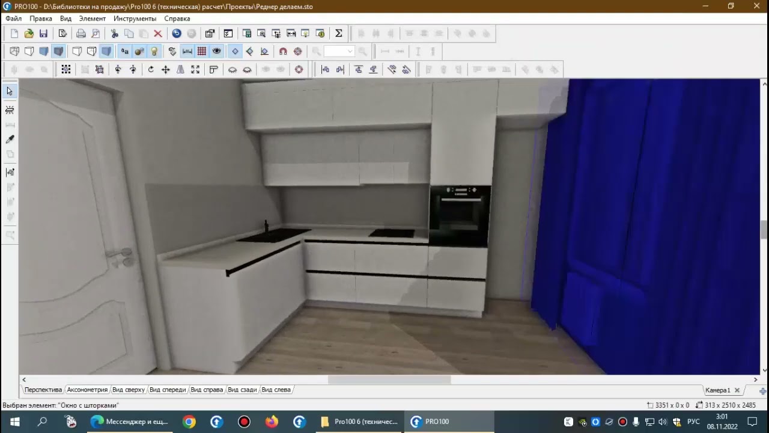
Task: Toggle the eye visibility toolbar button
Action: point(217,51)
